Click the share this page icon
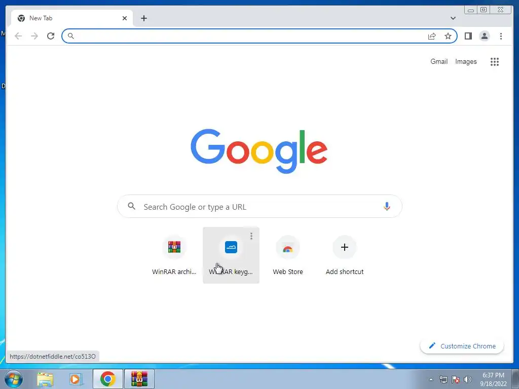 [x=432, y=36]
